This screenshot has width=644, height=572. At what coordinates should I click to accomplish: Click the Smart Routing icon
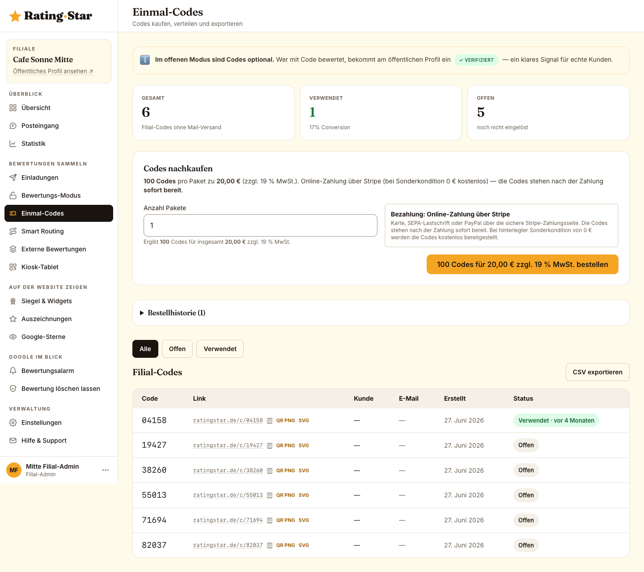pos(13,231)
